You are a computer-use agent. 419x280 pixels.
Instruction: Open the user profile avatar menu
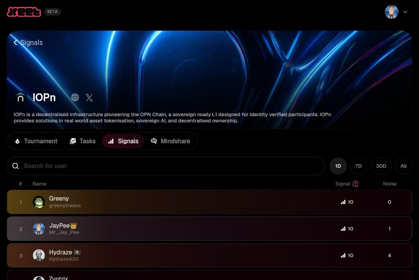click(391, 12)
